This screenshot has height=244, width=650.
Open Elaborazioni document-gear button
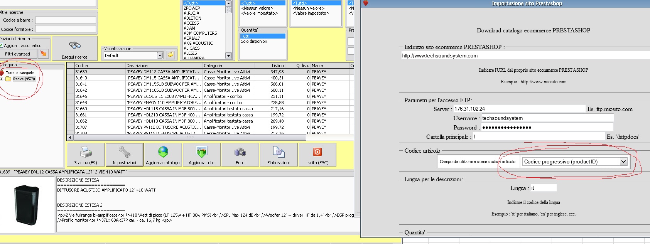[279, 155]
